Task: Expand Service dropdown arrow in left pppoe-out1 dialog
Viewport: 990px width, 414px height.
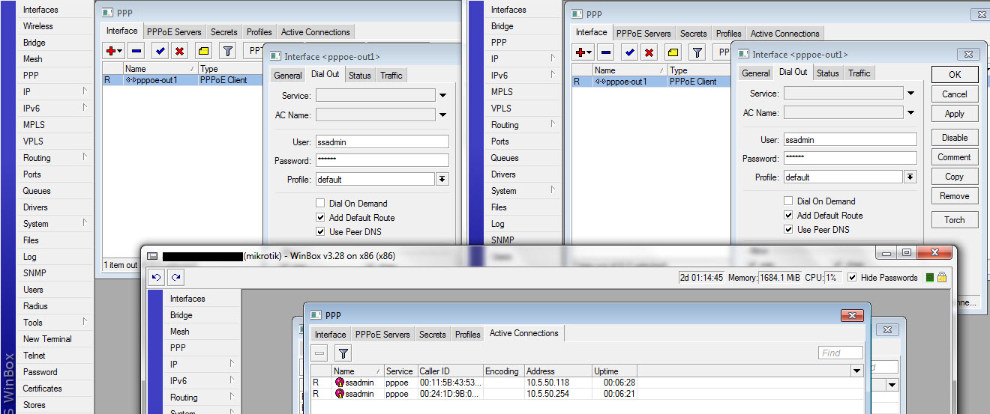Action: click(443, 96)
